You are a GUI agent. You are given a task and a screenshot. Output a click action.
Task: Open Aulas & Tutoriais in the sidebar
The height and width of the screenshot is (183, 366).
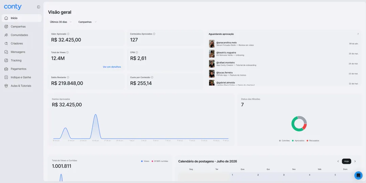point(21,86)
